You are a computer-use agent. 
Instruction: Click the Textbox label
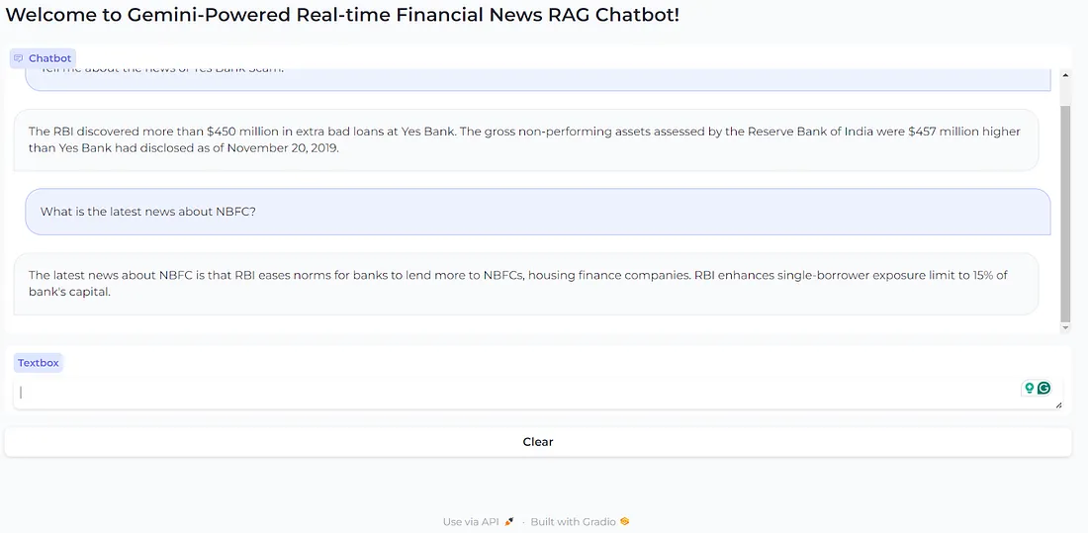pyautogui.click(x=39, y=363)
